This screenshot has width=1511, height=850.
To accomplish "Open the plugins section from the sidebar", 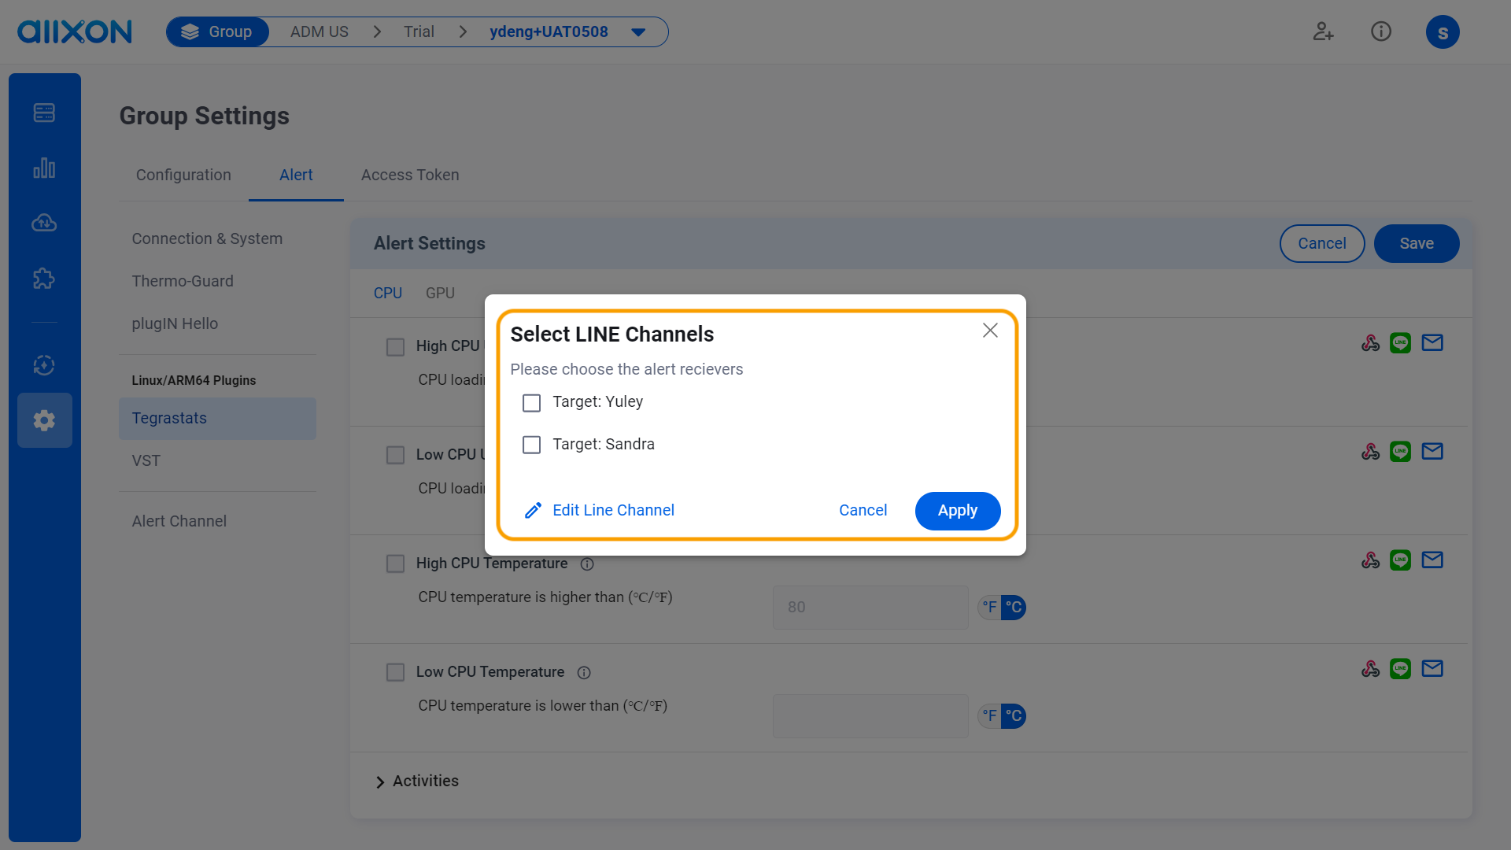I will coord(44,279).
